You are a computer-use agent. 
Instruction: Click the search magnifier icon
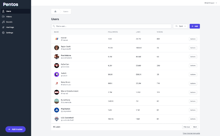54,26
